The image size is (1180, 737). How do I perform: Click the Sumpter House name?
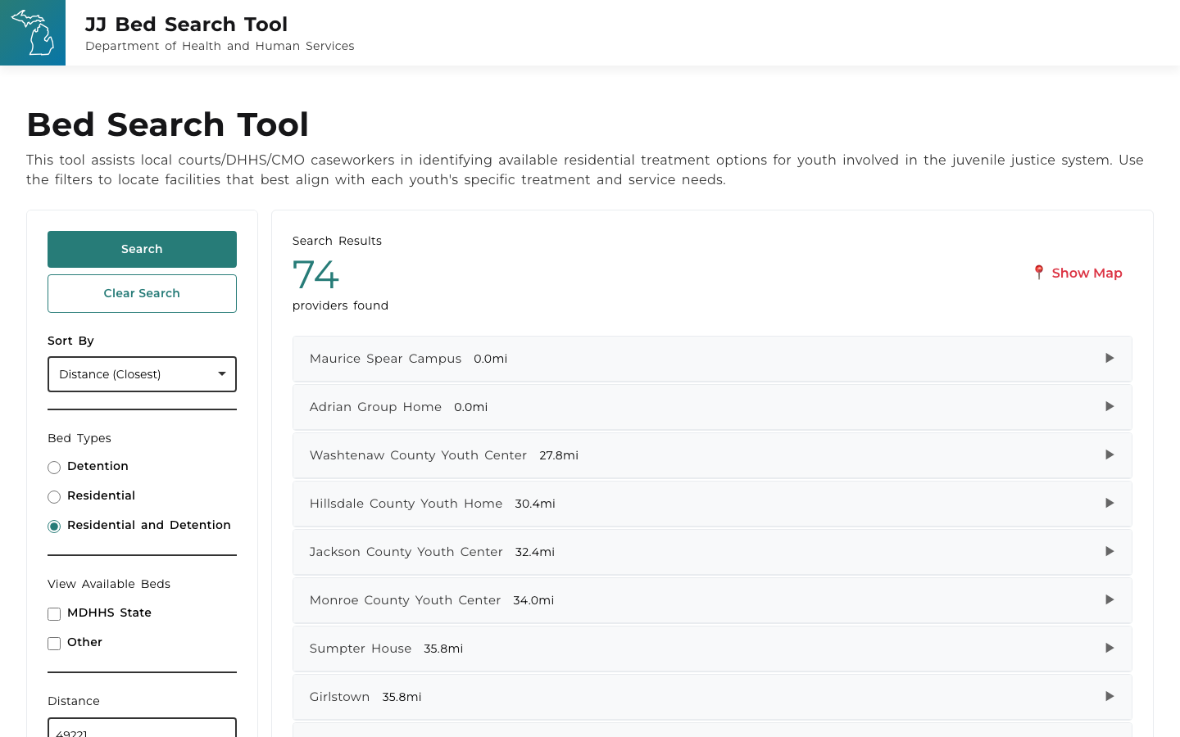(361, 649)
